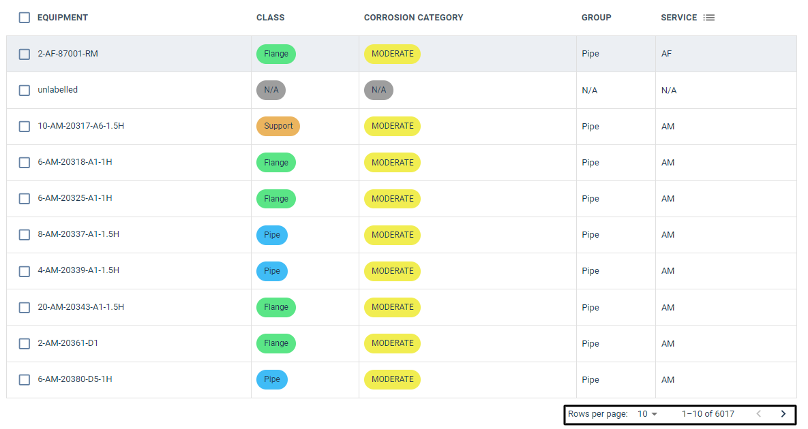Go to next page of results
808x429 pixels.
783,413
